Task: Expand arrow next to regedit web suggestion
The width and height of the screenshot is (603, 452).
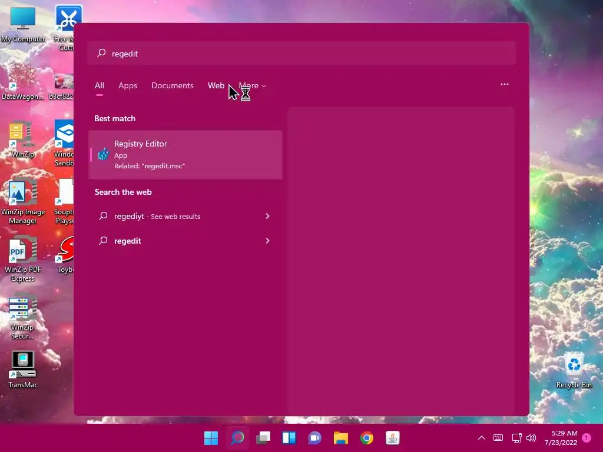Action: pos(268,241)
